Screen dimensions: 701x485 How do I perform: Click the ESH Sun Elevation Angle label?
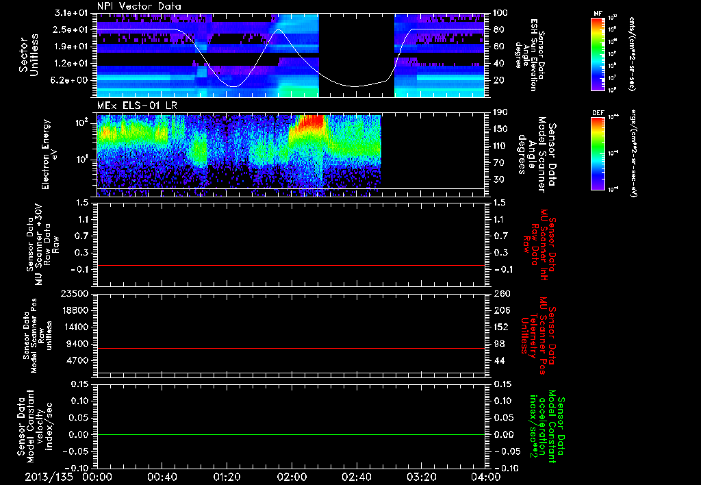pyautogui.click(x=531, y=55)
